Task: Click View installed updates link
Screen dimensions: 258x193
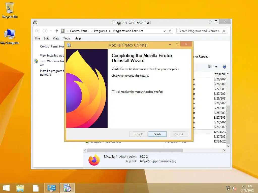Action: coord(52,56)
